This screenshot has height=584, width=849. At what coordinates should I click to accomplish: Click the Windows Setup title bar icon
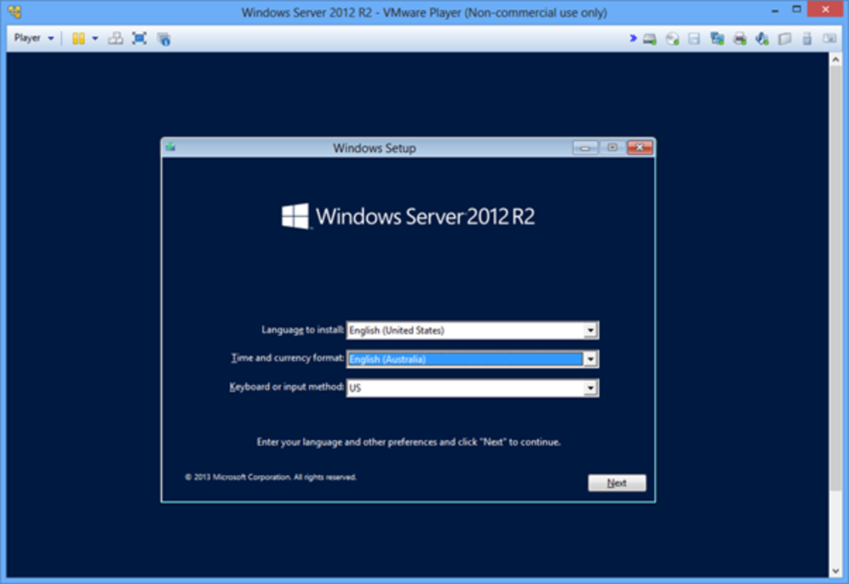click(x=169, y=148)
